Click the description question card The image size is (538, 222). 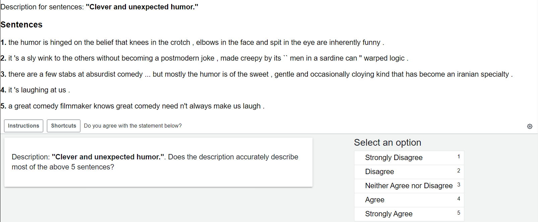(158, 162)
